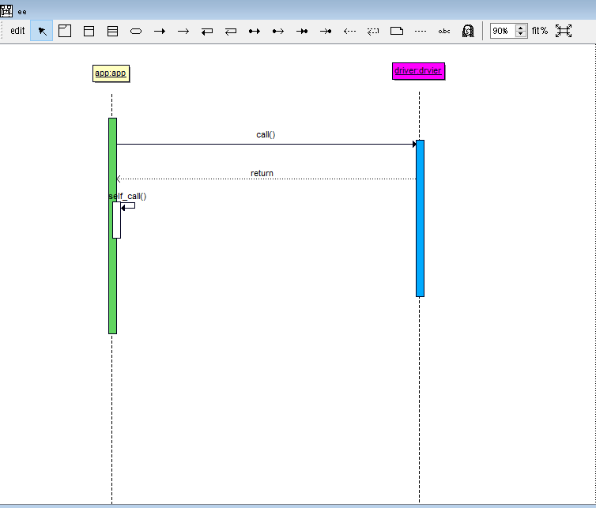Select the abc text tool
The image size is (596, 508).
(x=444, y=31)
